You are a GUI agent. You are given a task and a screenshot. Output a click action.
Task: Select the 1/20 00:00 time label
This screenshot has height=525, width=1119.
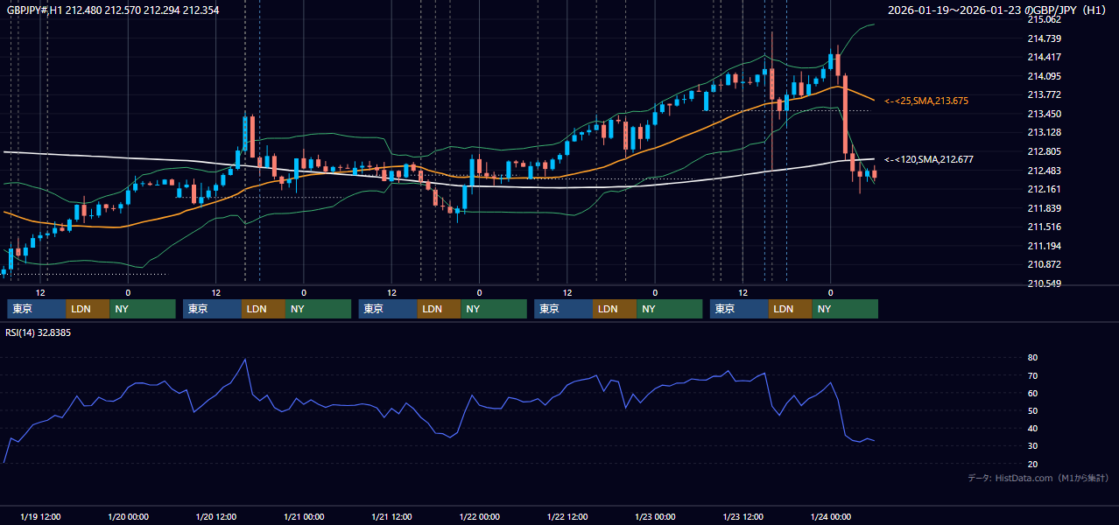(128, 517)
